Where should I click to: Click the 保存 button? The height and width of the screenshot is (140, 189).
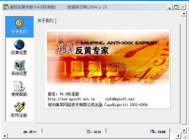pos(94,131)
